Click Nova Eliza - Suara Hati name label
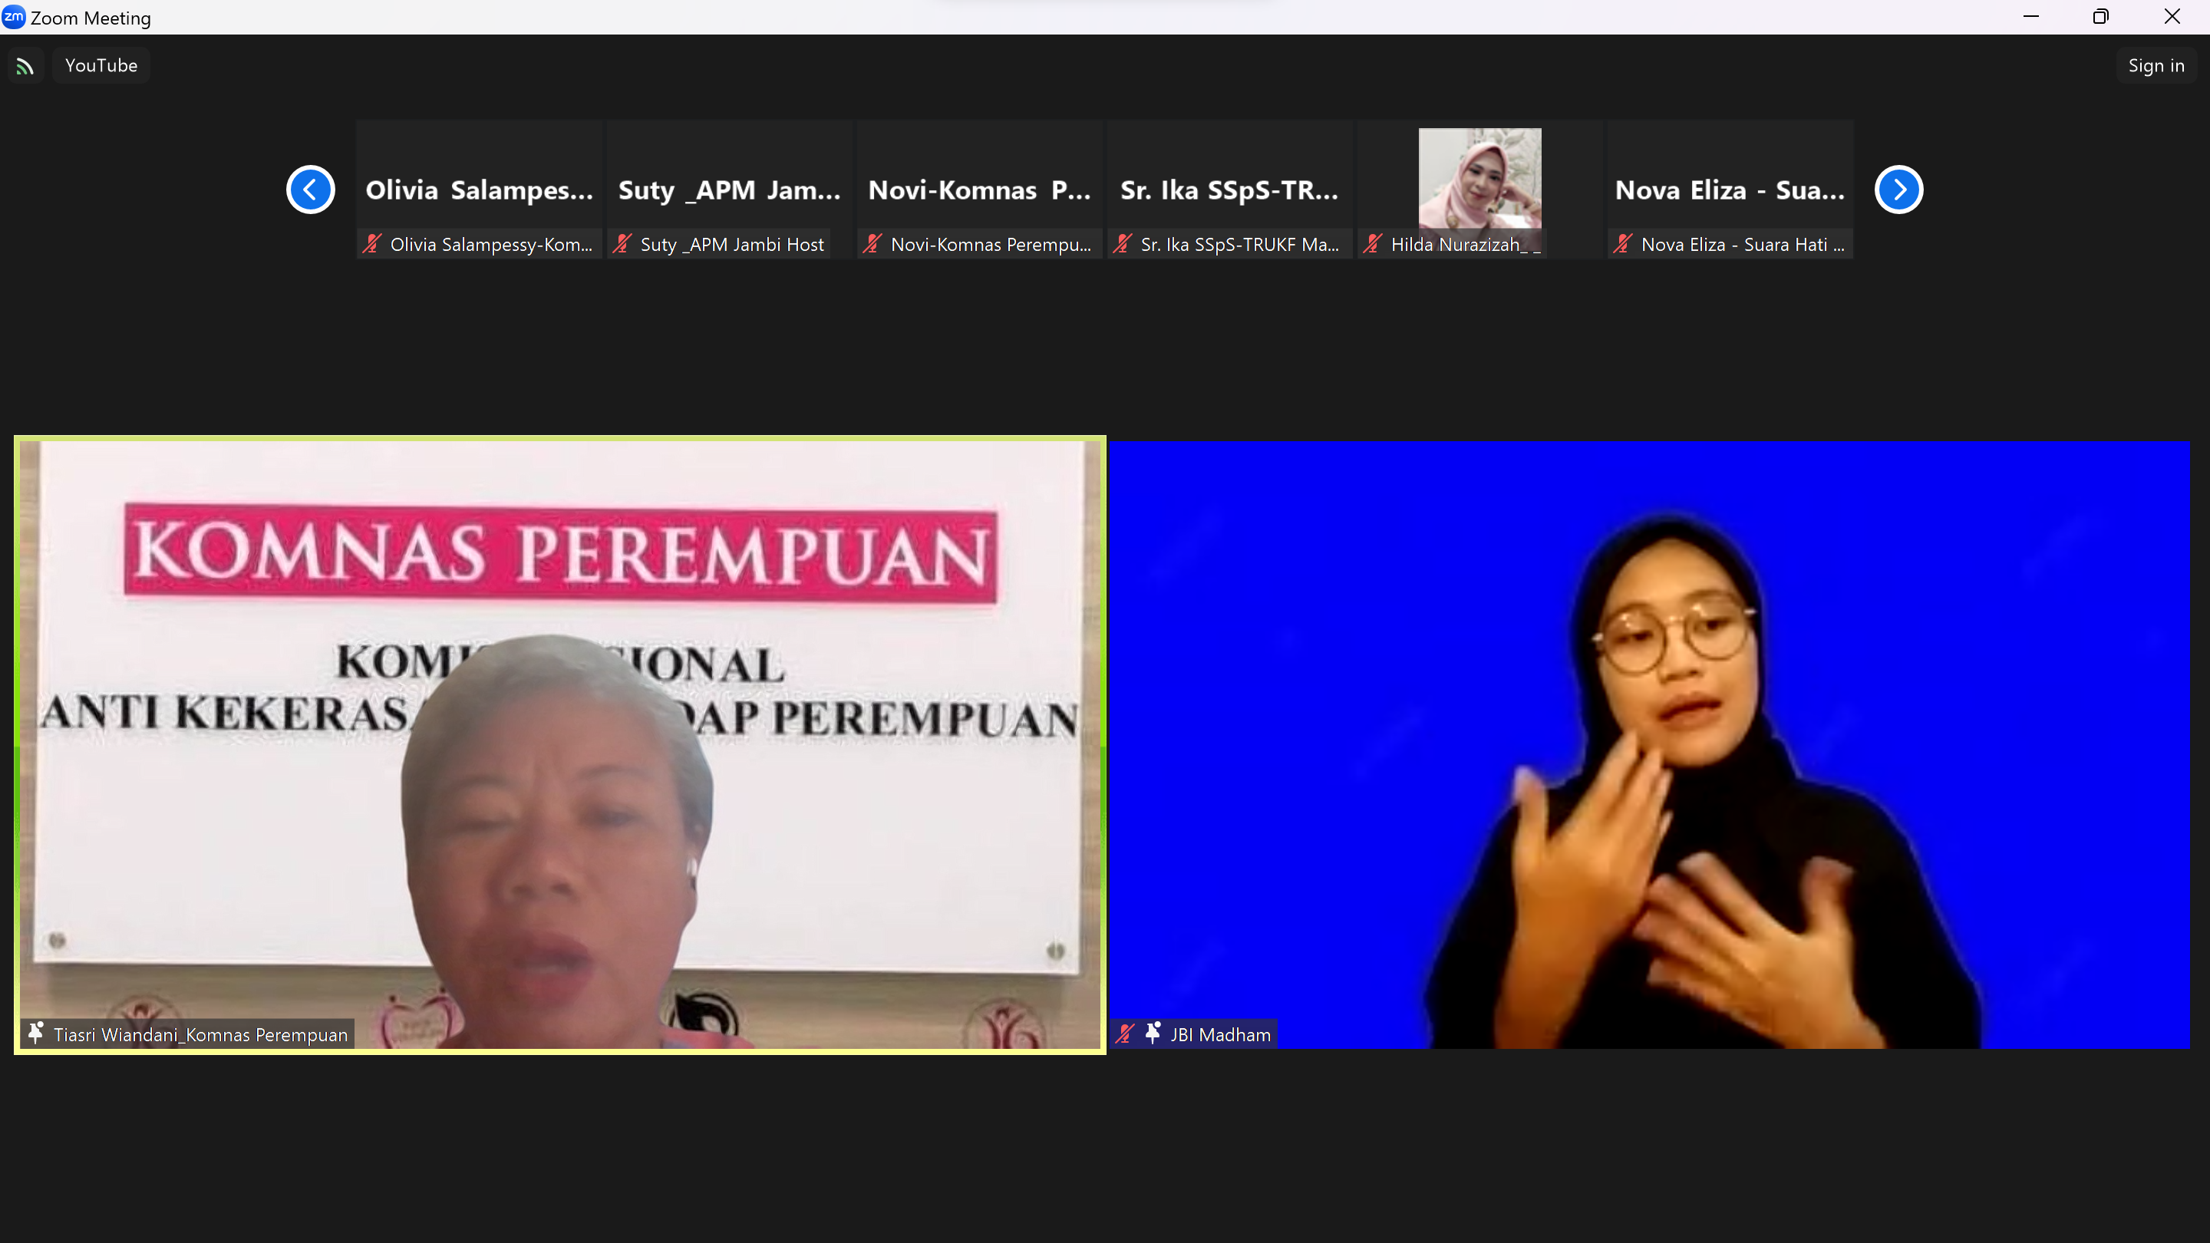The height and width of the screenshot is (1243, 2210). pyautogui.click(x=1743, y=246)
